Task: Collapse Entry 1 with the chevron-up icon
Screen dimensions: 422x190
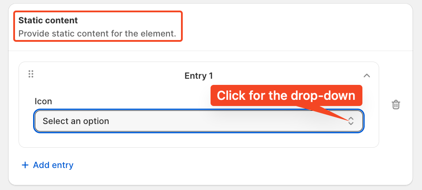Action: point(366,76)
